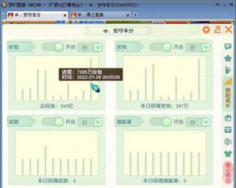Click the 春心萌动 event button
236x188 pixels.
pos(228,172)
